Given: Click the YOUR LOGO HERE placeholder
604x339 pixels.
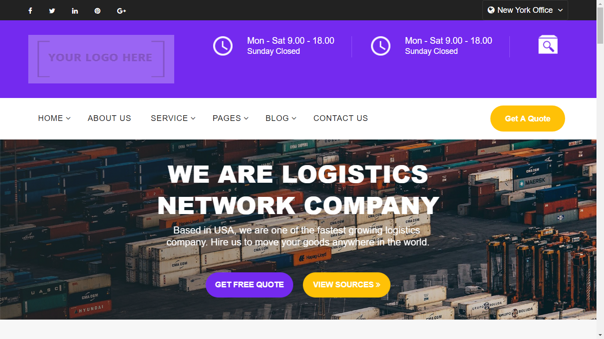Looking at the screenshot, I should [x=101, y=59].
